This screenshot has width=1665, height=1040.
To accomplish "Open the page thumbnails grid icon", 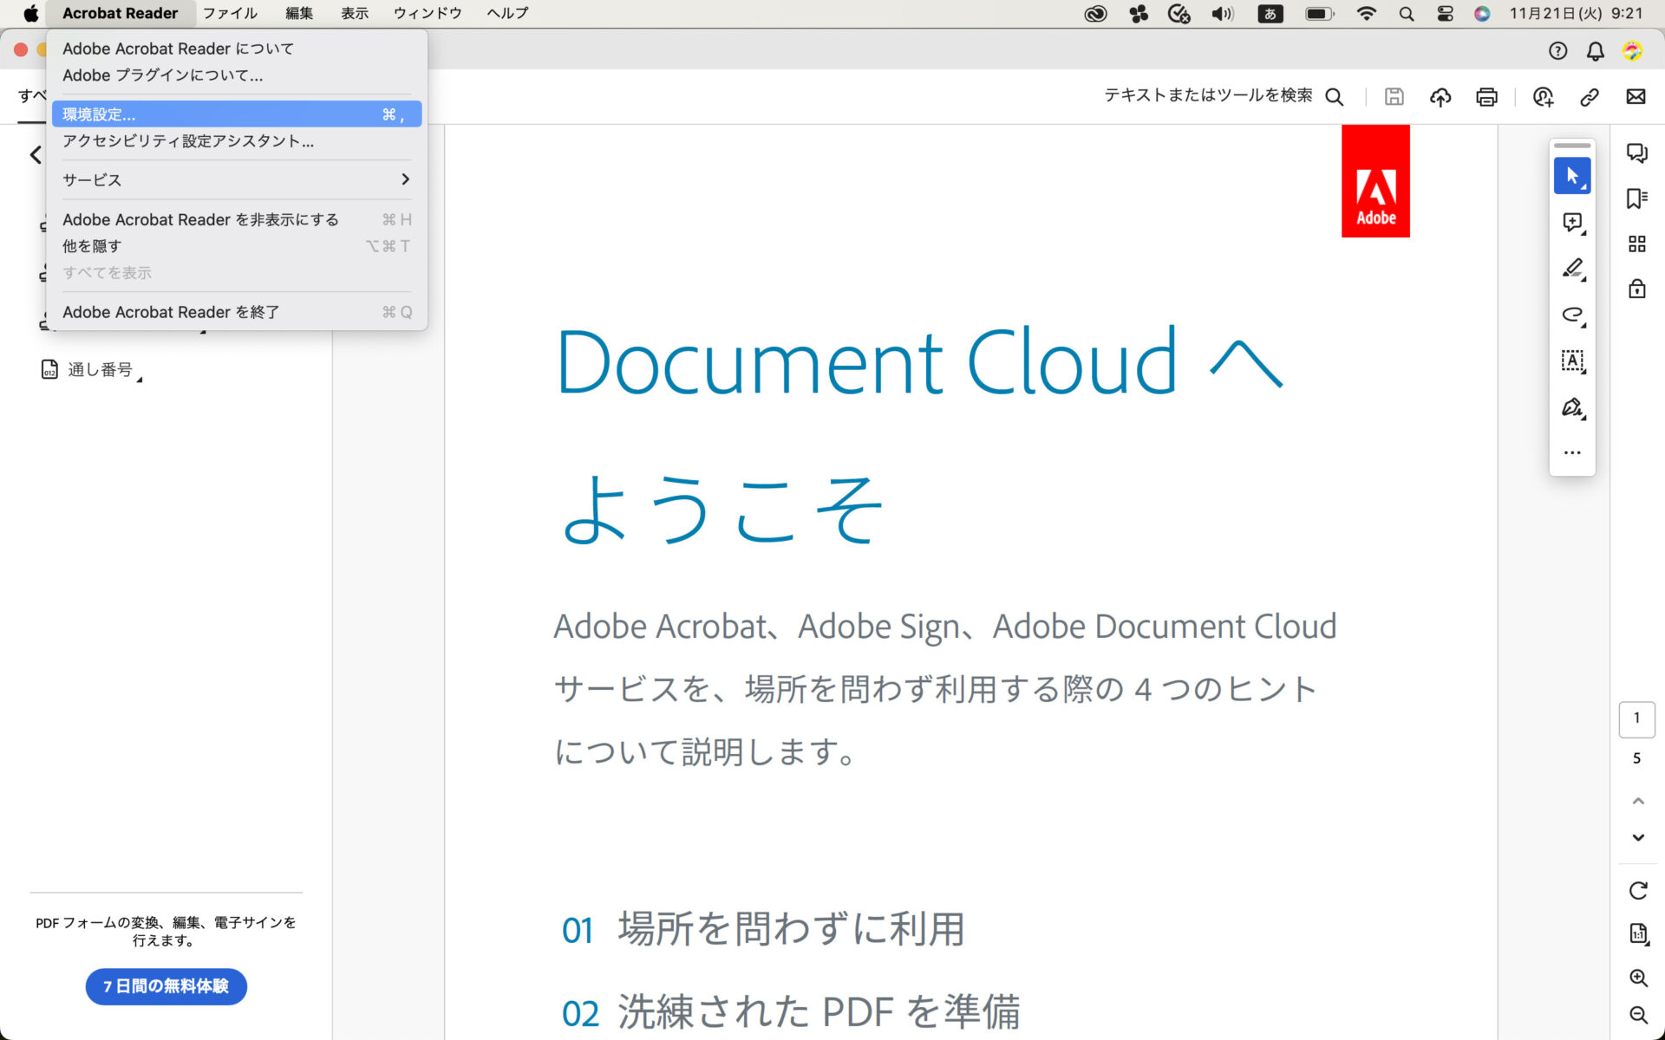I will (x=1636, y=244).
